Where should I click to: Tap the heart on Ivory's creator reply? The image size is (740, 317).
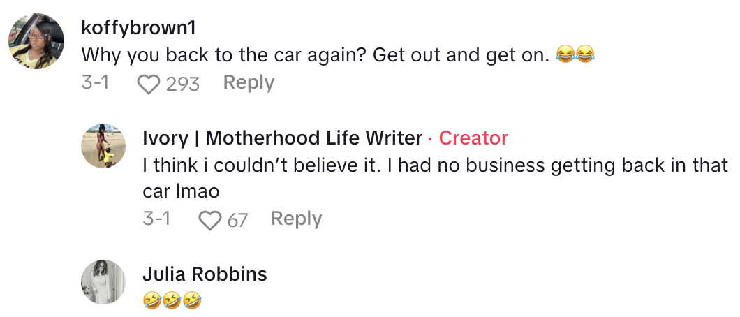pyautogui.click(x=209, y=221)
